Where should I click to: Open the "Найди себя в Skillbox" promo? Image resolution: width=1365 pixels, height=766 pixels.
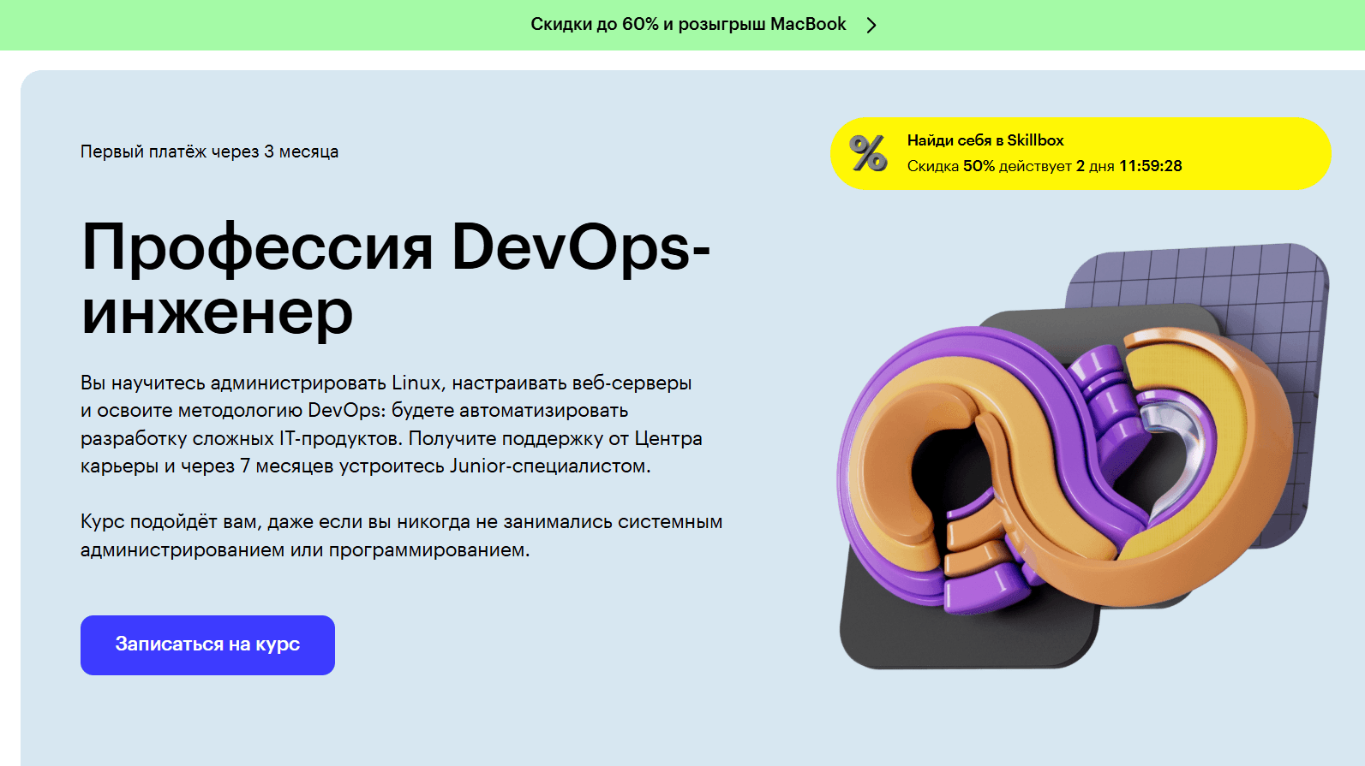pos(985,140)
